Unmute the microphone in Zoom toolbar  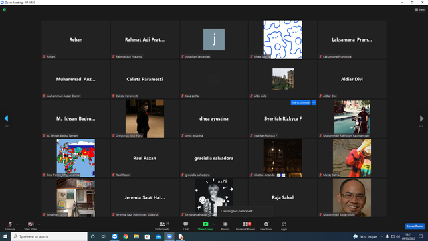click(10, 226)
